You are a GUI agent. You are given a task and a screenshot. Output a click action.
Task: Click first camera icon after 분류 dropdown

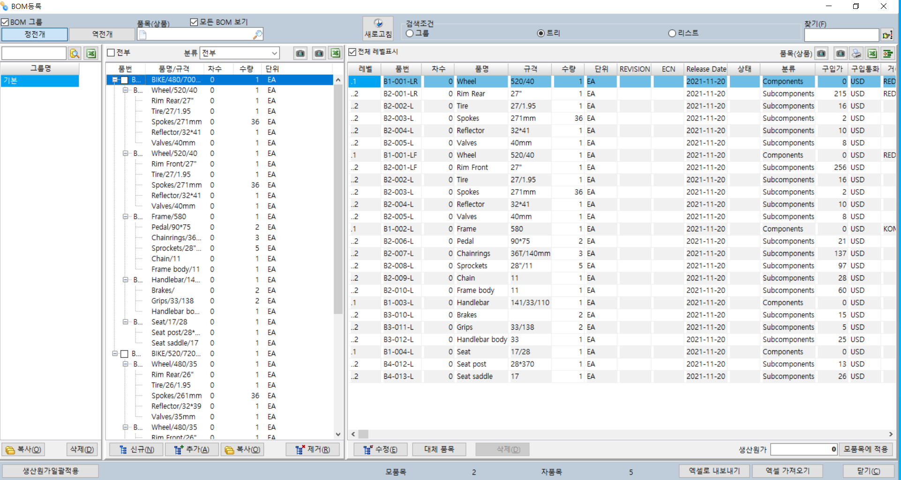(300, 53)
